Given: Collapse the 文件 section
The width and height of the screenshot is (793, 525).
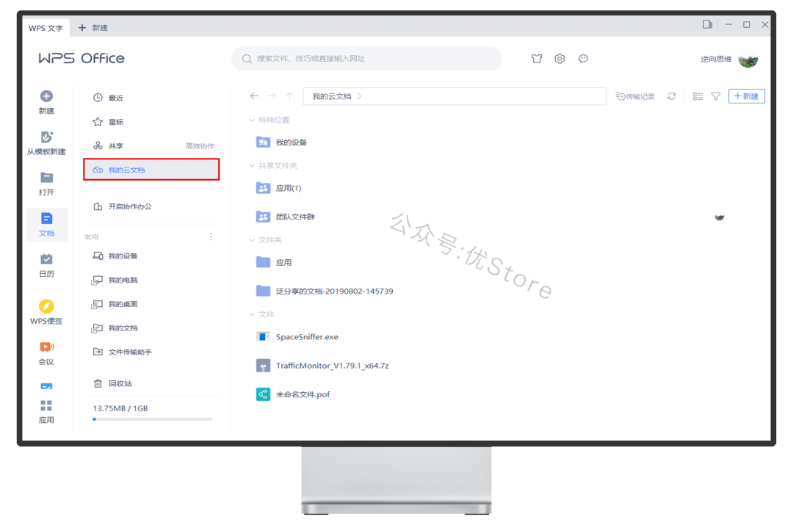Looking at the screenshot, I should pos(252,314).
